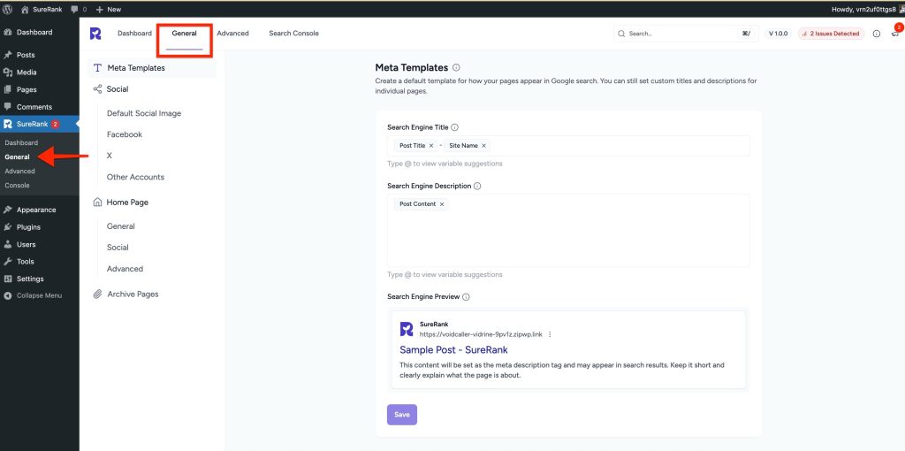This screenshot has height=451, width=905.
Task: Open SureRank Dashboard submenu link
Action: tap(21, 142)
